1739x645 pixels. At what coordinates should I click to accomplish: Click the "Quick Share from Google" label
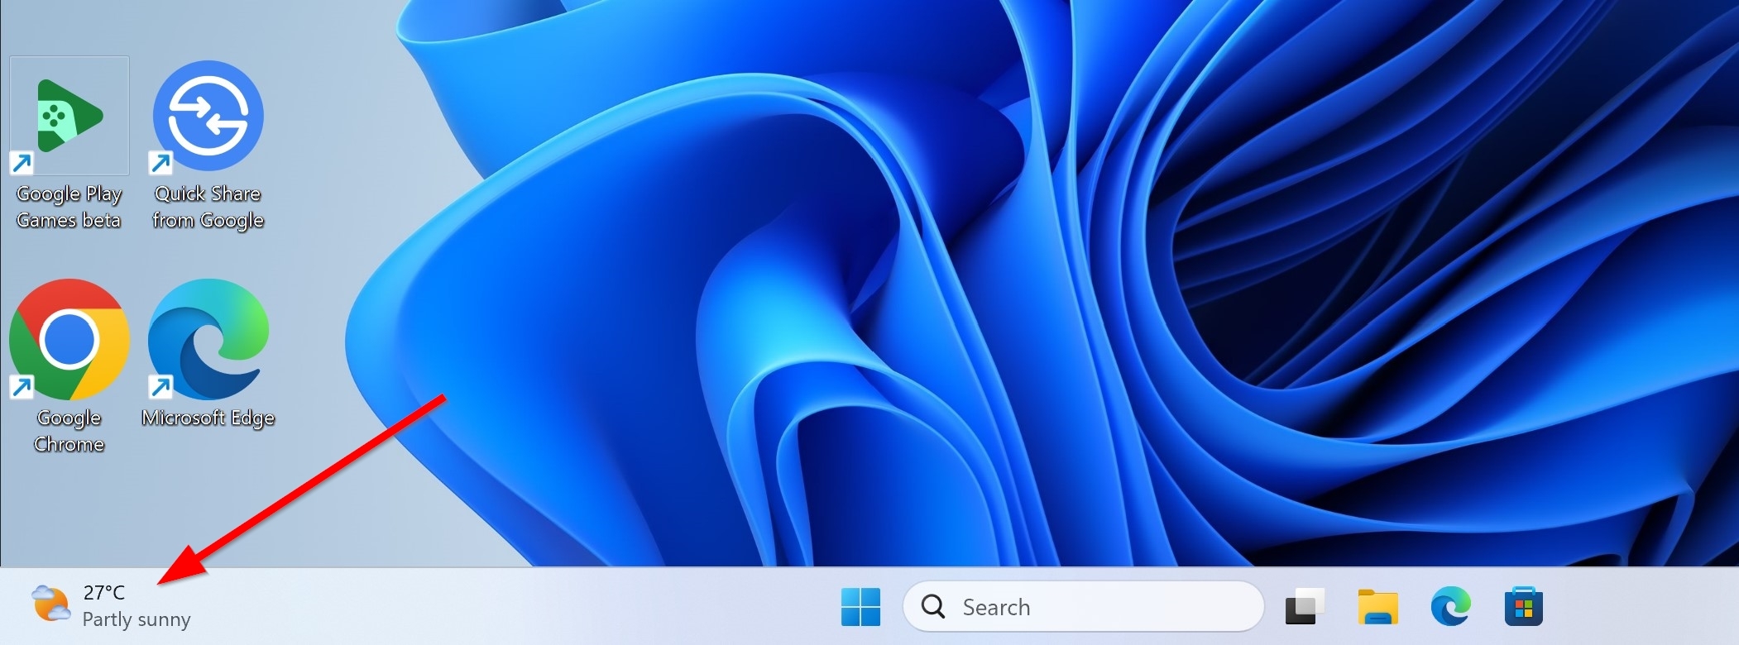[x=208, y=207]
